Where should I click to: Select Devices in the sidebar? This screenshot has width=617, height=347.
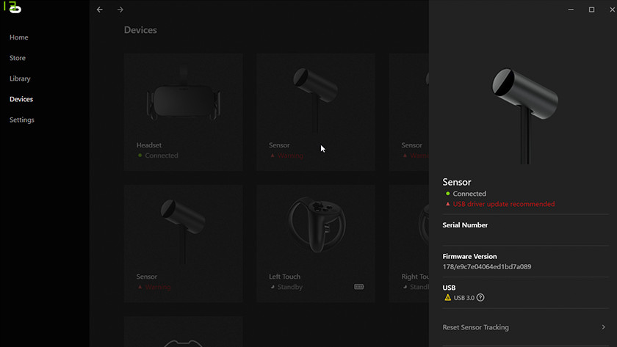coord(21,99)
